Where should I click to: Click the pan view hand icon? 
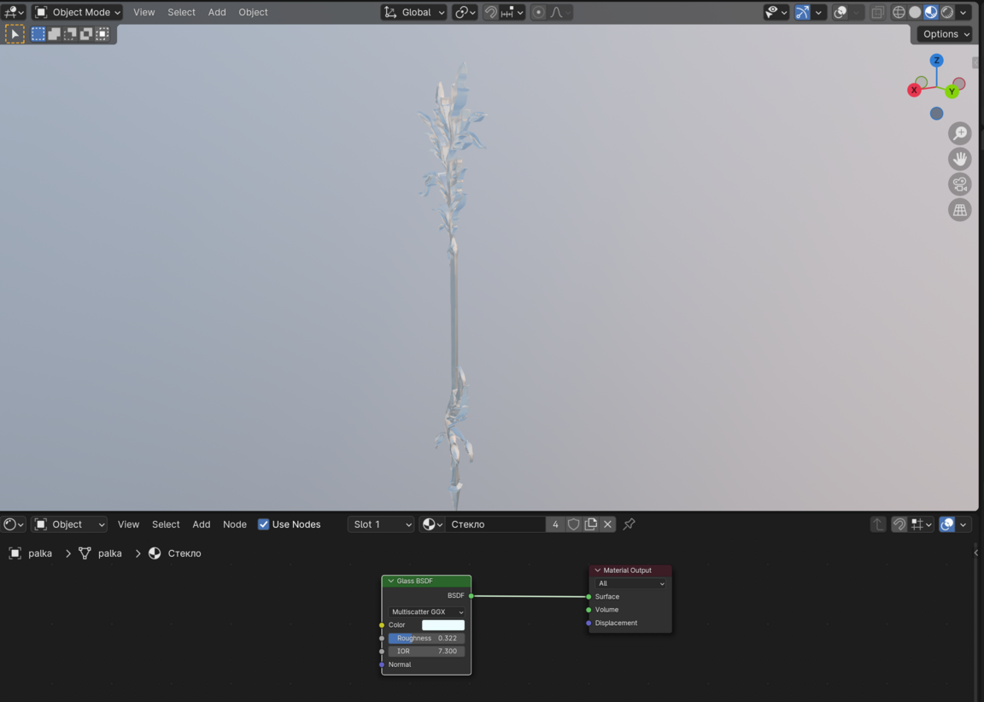tap(959, 159)
